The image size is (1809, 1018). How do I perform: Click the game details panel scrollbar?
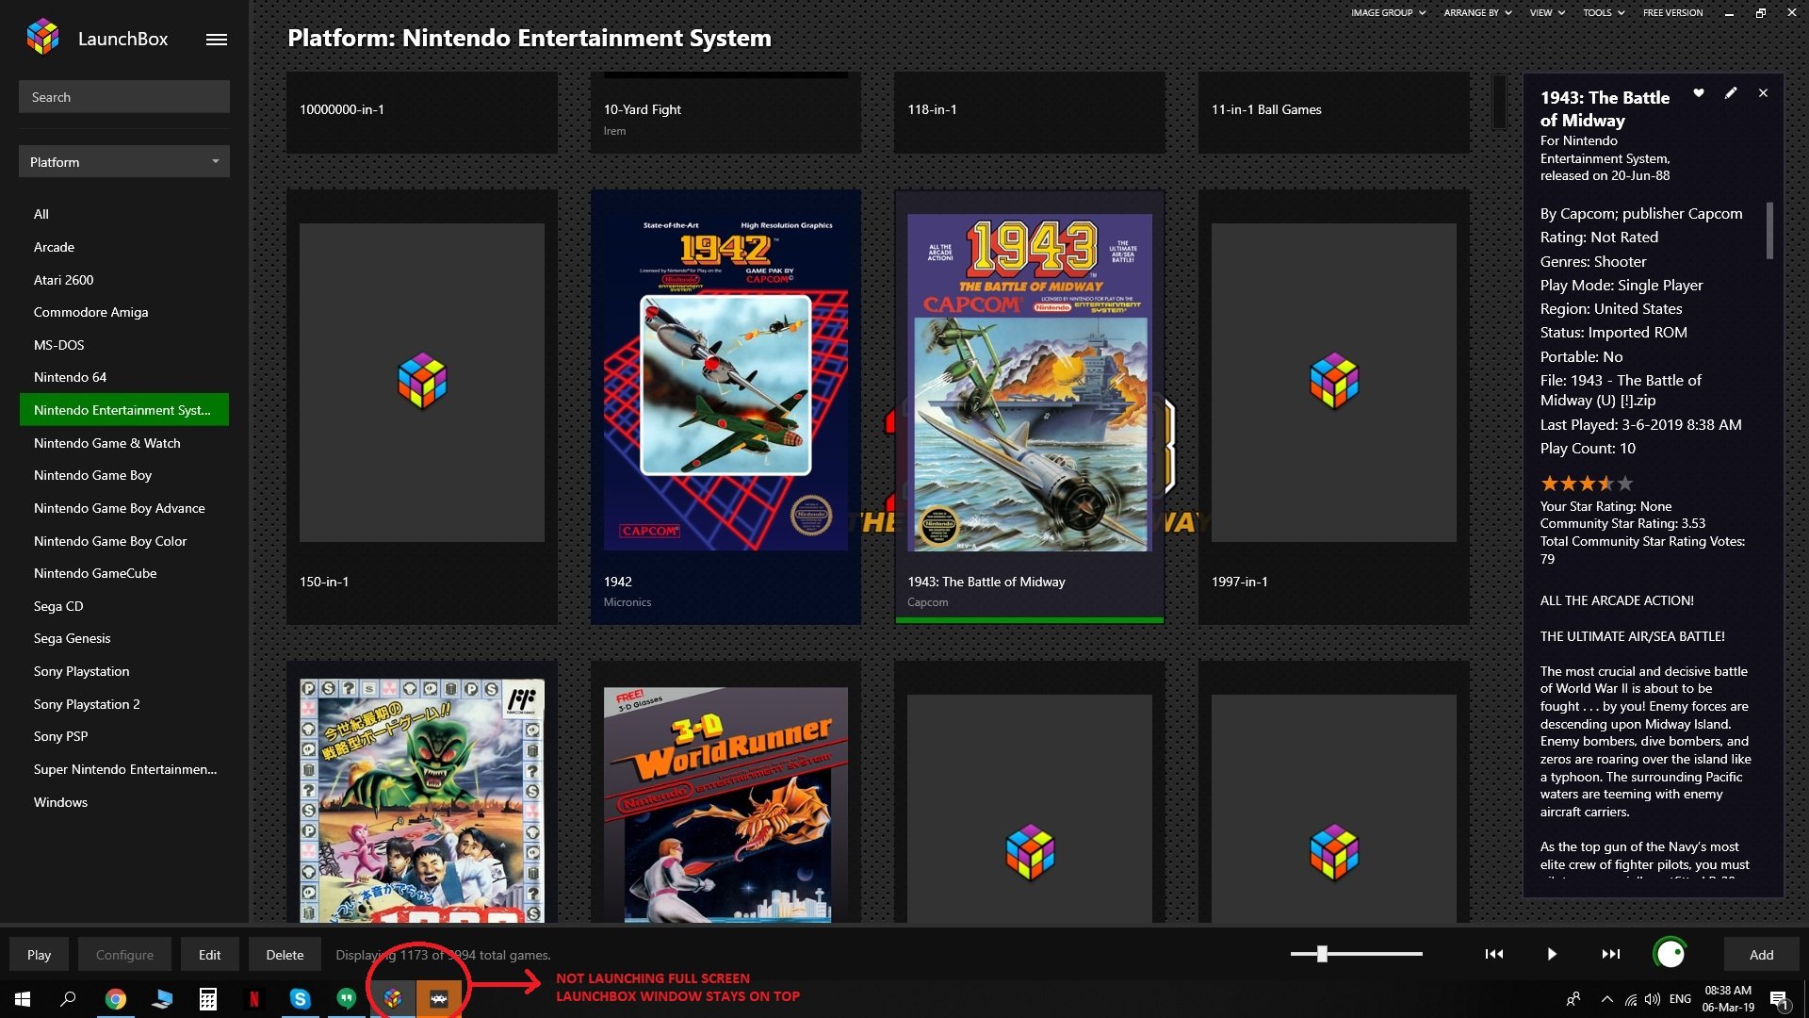point(1769,231)
